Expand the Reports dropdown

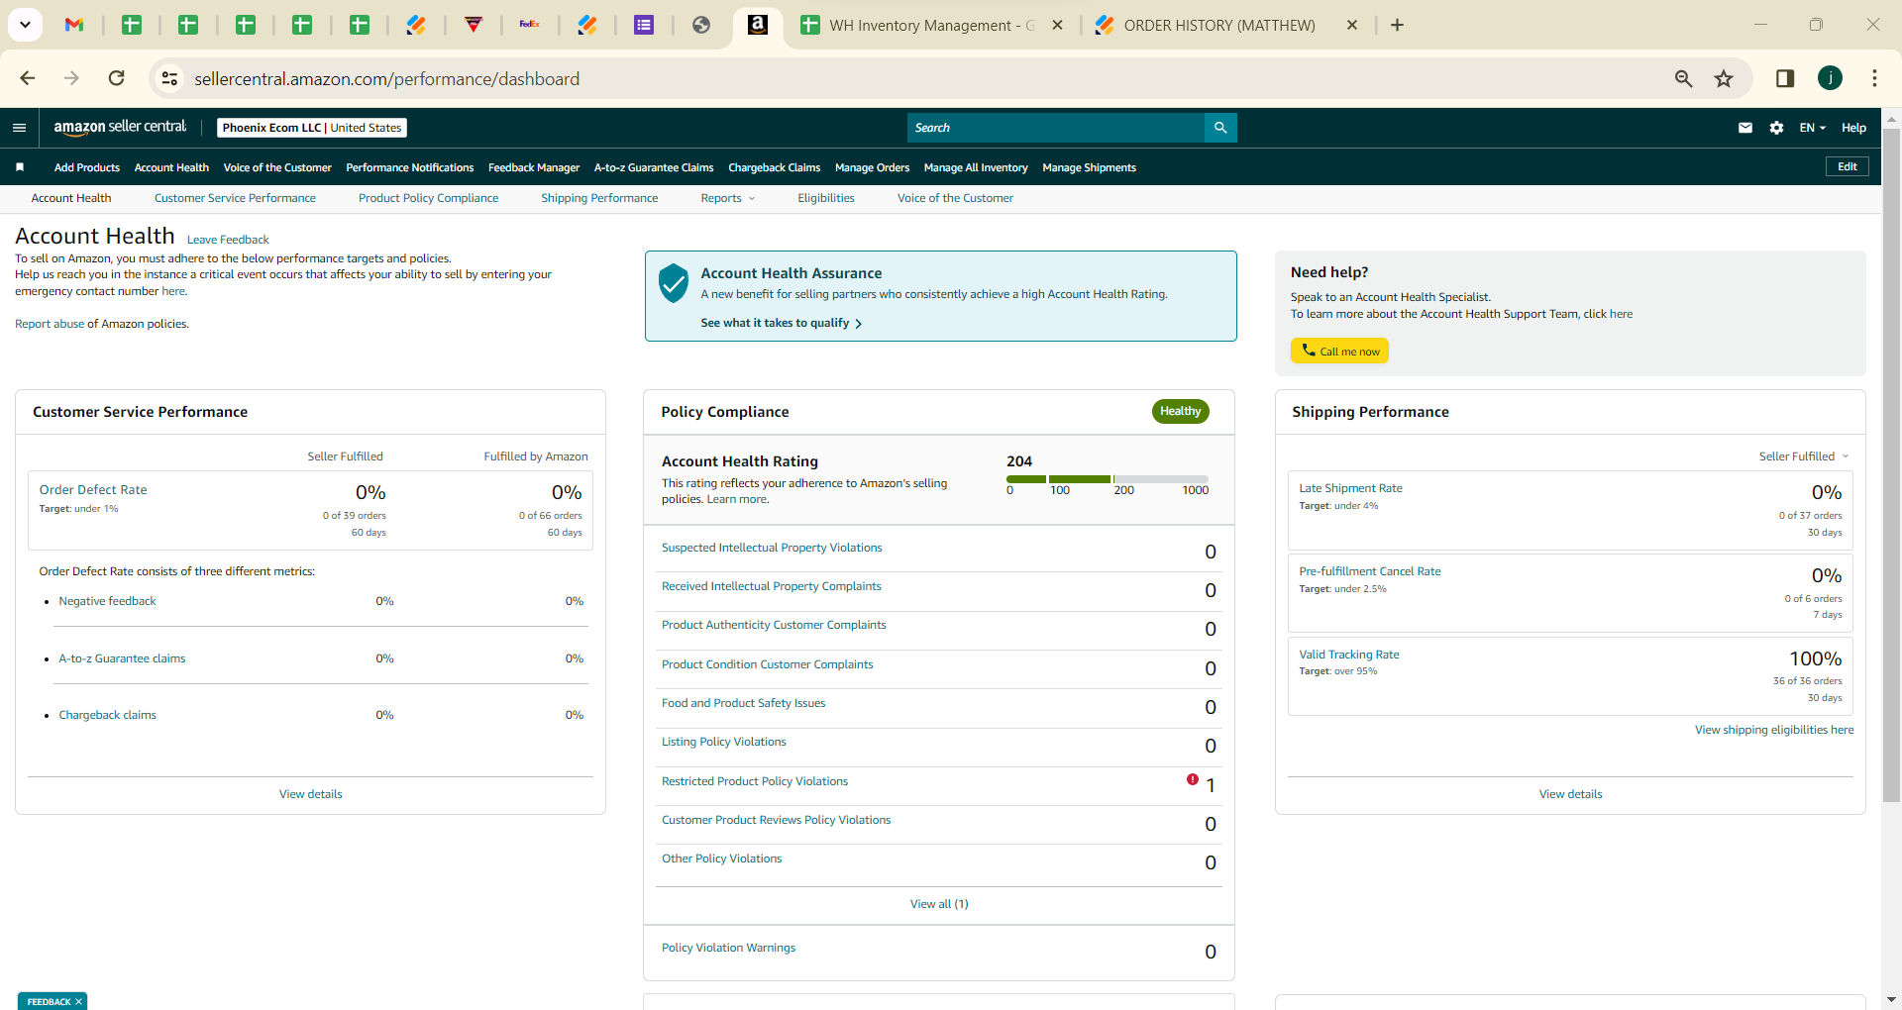728,198
